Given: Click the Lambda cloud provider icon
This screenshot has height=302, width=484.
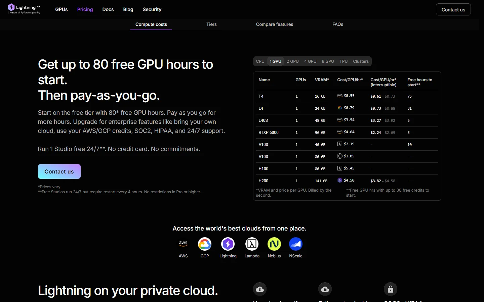Looking at the screenshot, I should click(x=252, y=244).
